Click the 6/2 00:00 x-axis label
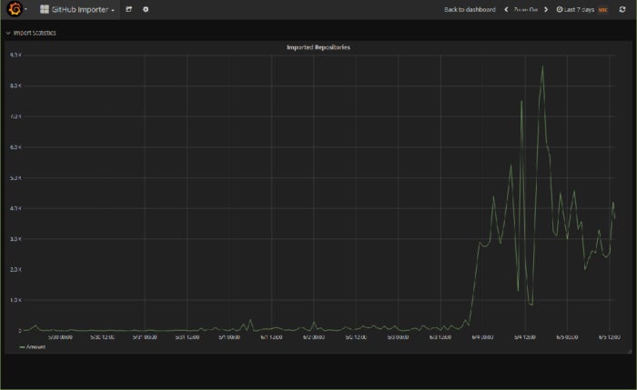Image resolution: width=637 pixels, height=390 pixels. coord(313,337)
